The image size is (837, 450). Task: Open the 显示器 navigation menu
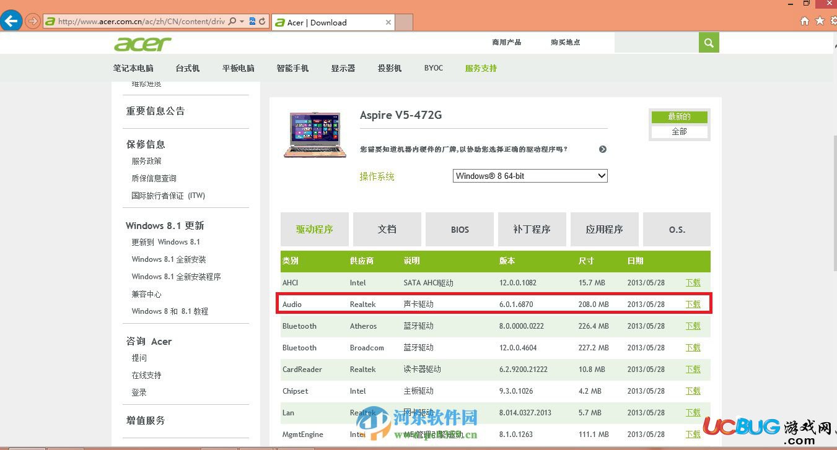(343, 68)
